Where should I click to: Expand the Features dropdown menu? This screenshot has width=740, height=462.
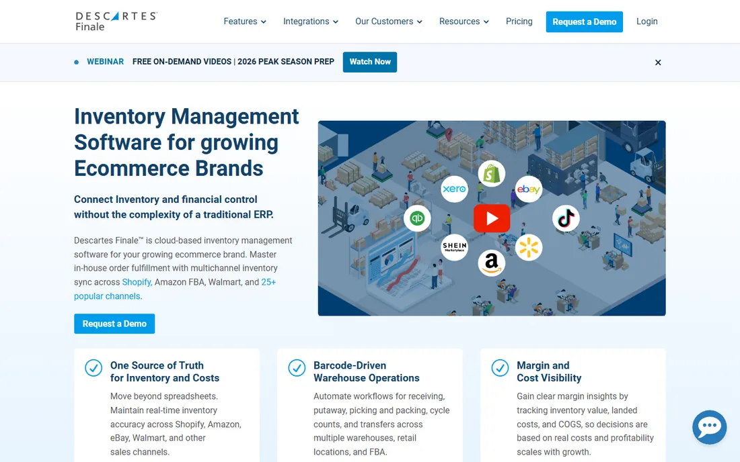click(x=244, y=21)
